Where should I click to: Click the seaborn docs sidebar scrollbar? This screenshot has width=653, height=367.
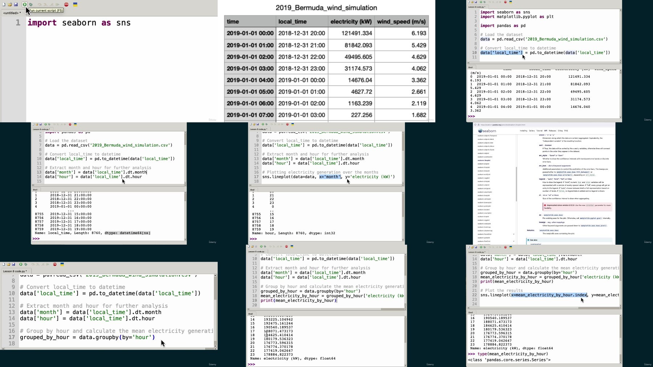pyautogui.click(x=516, y=184)
